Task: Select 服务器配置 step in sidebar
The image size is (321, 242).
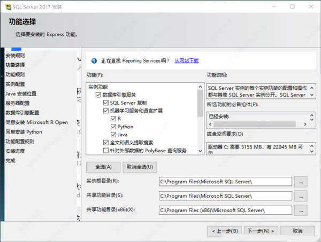Action: point(18,103)
